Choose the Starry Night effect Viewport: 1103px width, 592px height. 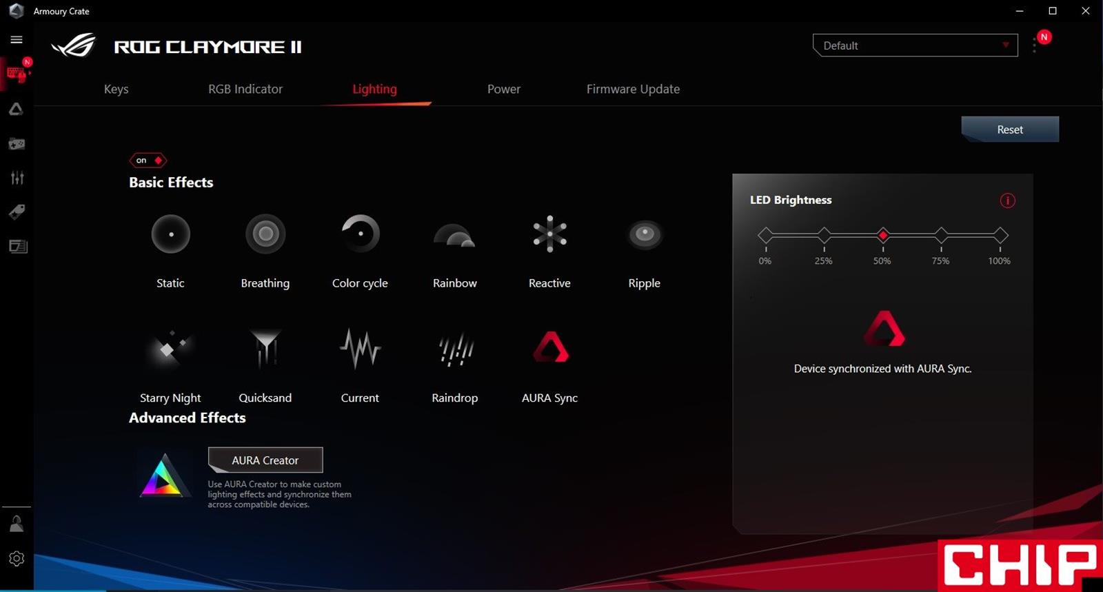[170, 349]
